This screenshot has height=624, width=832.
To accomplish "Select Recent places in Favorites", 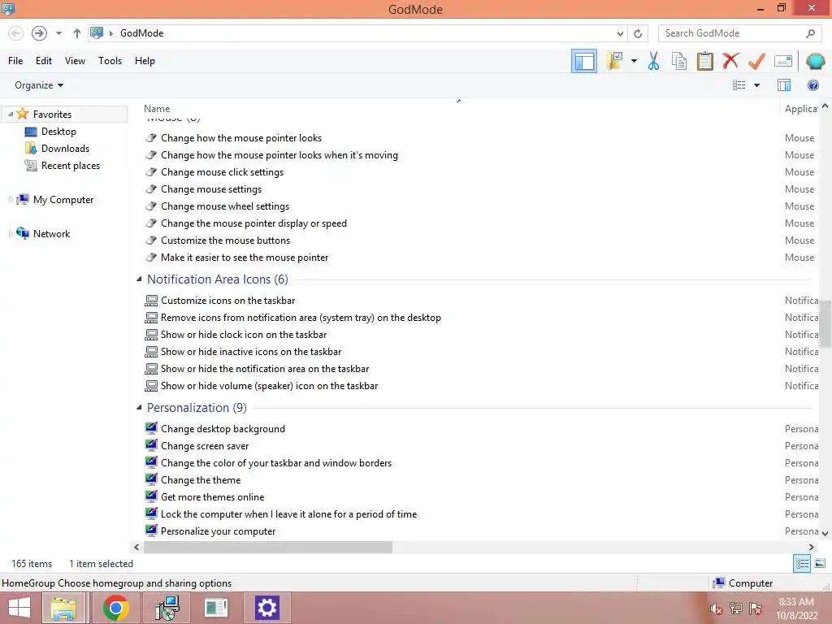I will [x=71, y=166].
